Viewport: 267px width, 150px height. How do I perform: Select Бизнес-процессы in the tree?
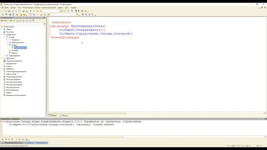point(13,90)
